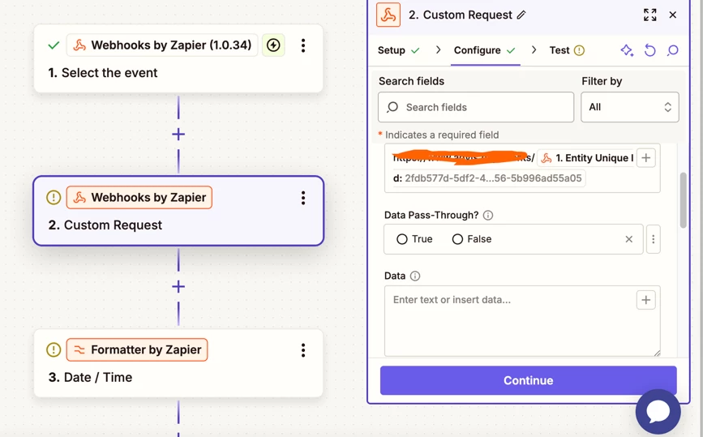
Task: Insert data plus button in URL field
Action: tap(646, 158)
